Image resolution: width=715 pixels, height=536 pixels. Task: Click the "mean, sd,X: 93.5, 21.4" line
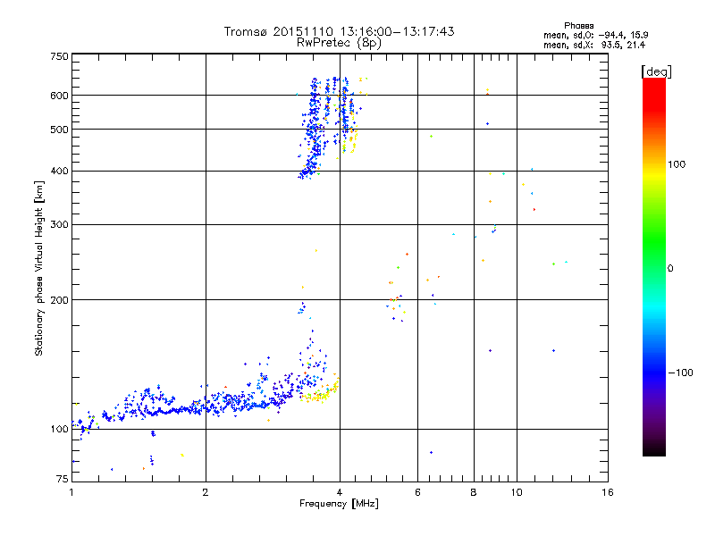click(594, 45)
